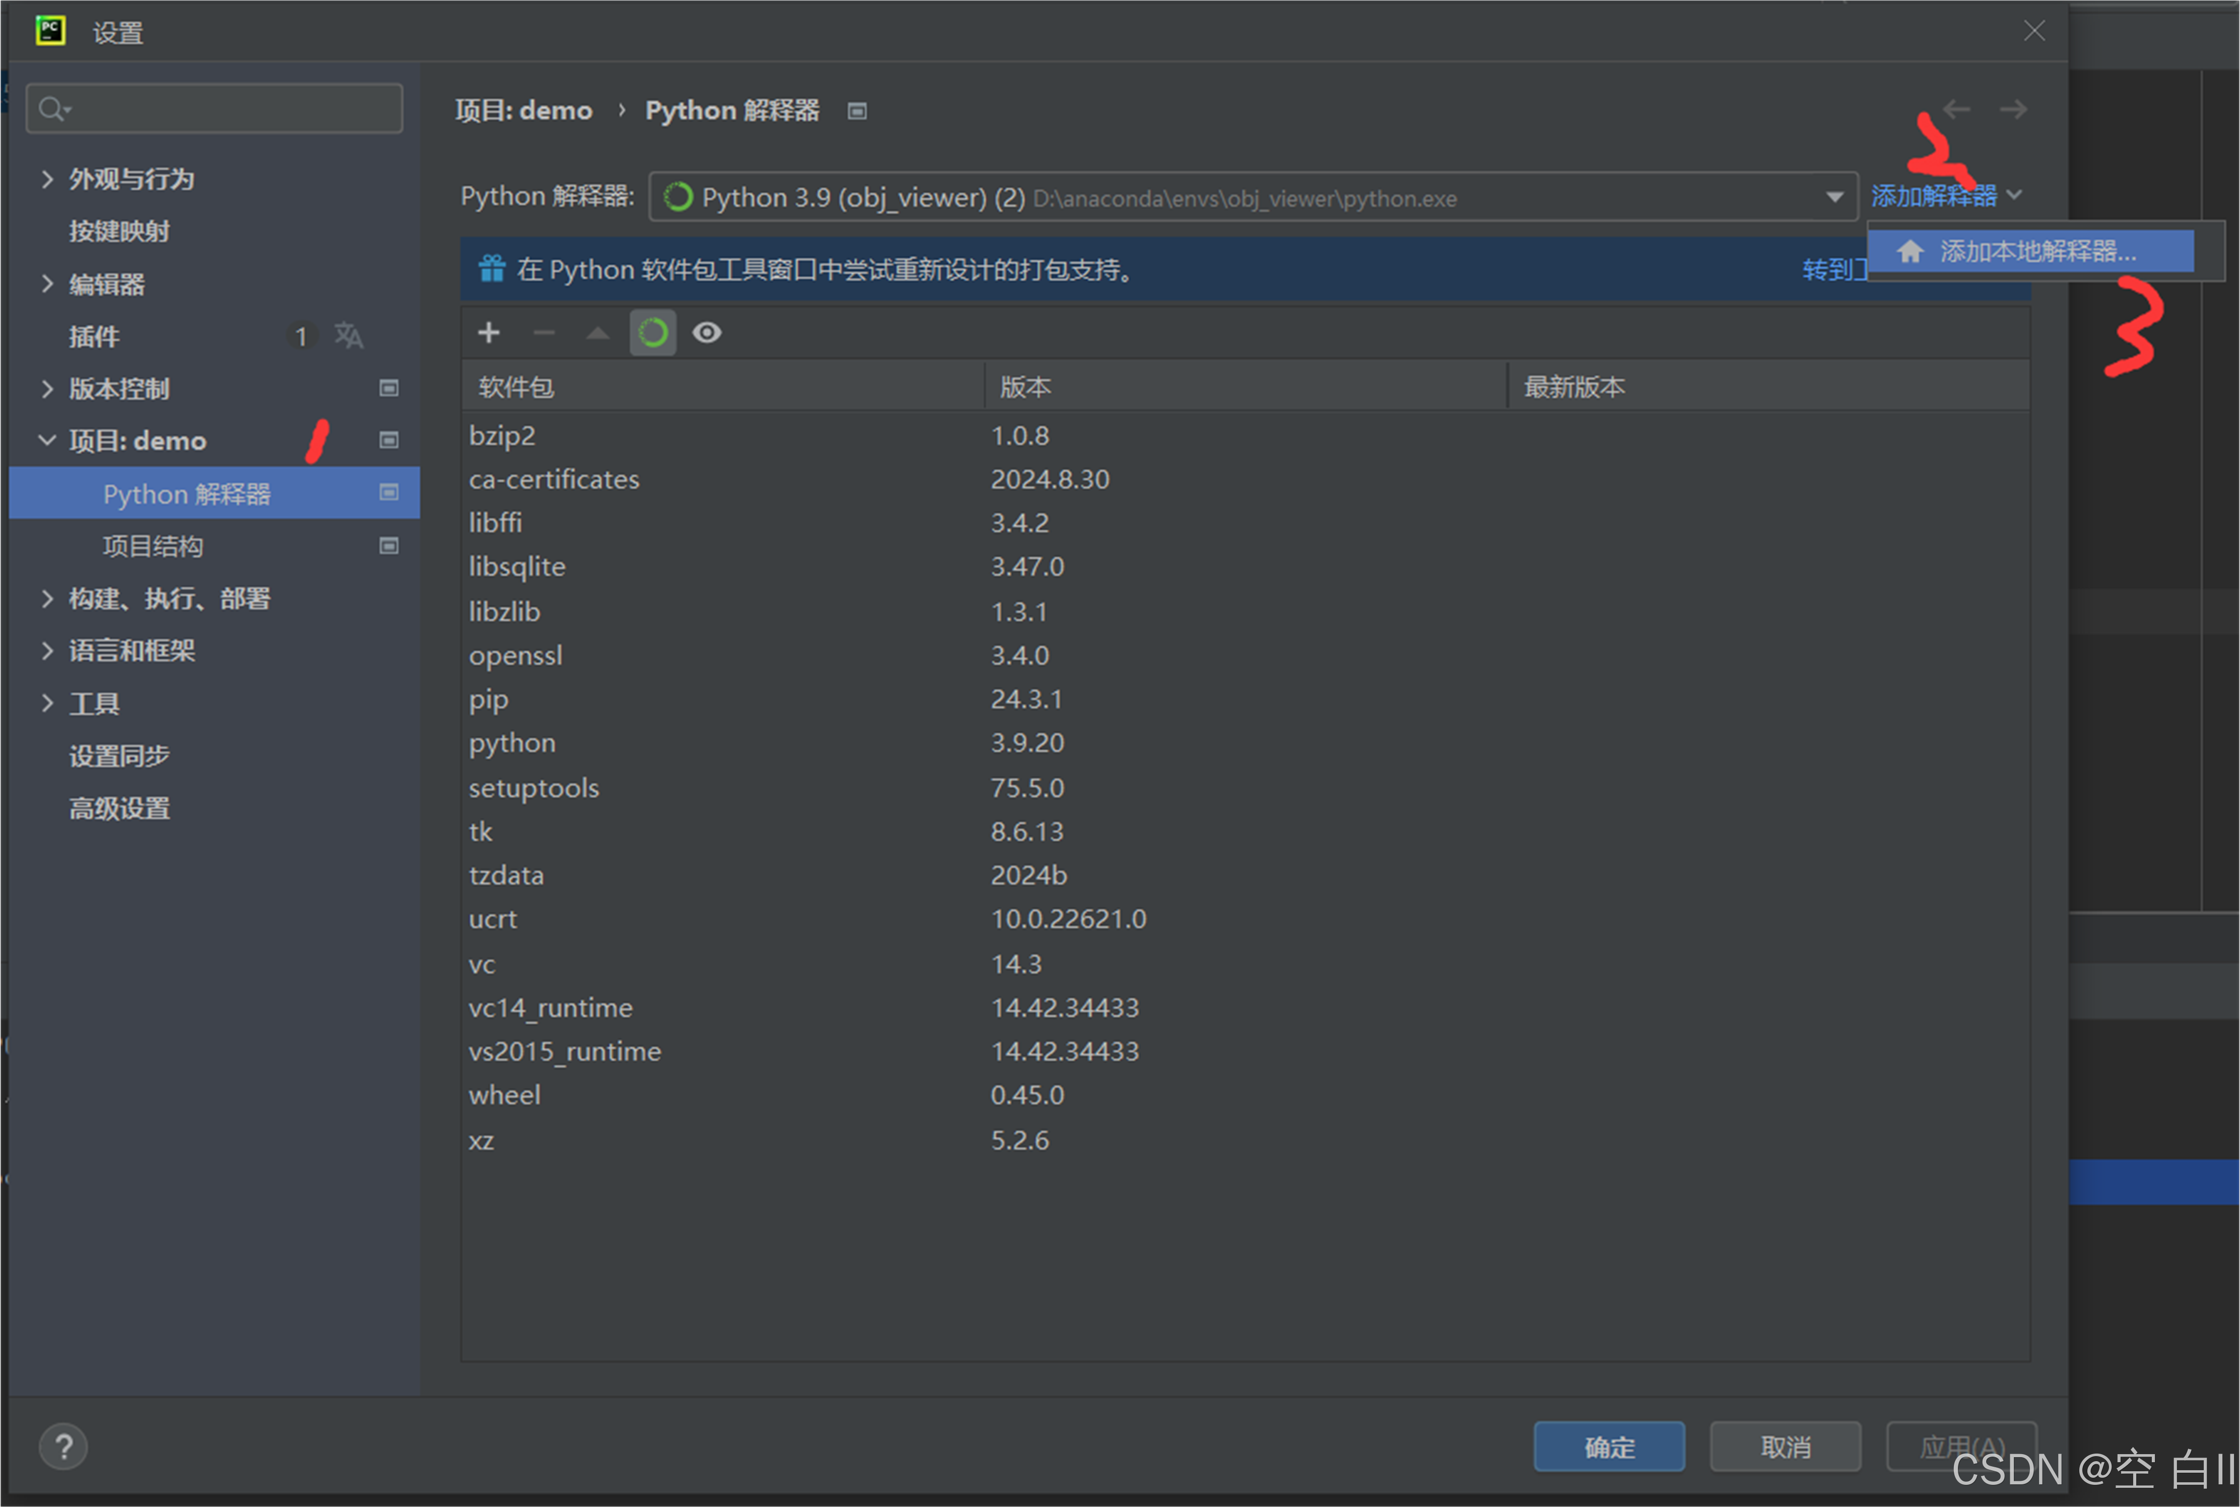Click the translate icon beside 插件

(348, 335)
